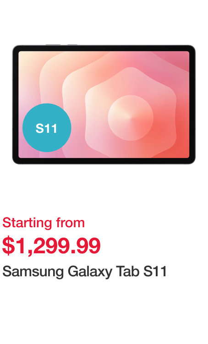Viewport: 208px width, 344px height.
Task: Click the tablet's longer volume rocker button
Action: pos(53,45)
